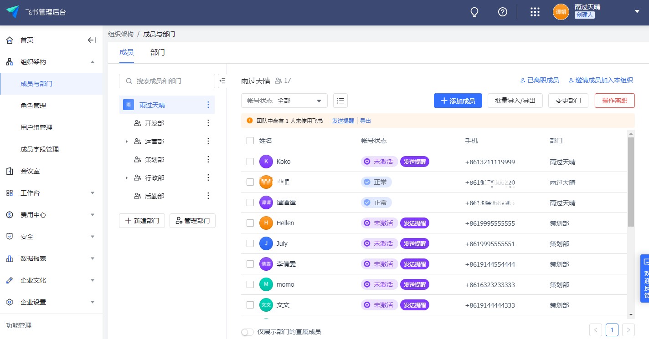The image size is (649, 339).
Task: Open the help question mark icon
Action: [x=503, y=12]
